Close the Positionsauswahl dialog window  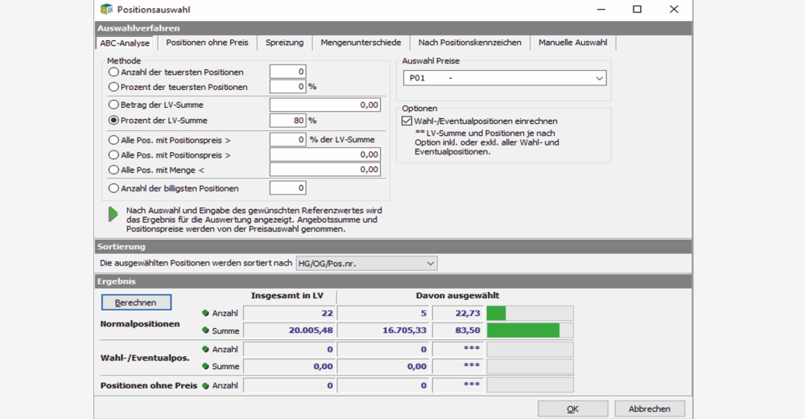click(674, 9)
